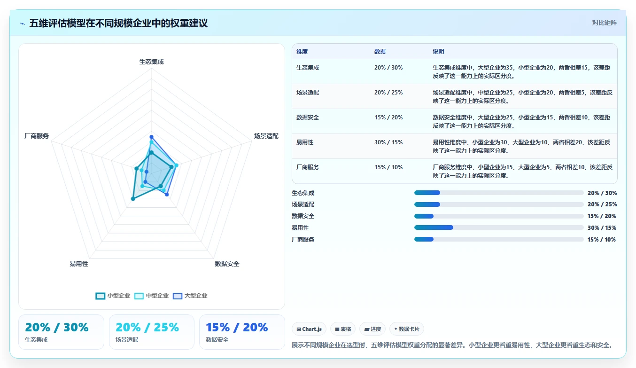636x368 pixels.
Task: Open the 场景适配 data card
Action: coord(152,332)
